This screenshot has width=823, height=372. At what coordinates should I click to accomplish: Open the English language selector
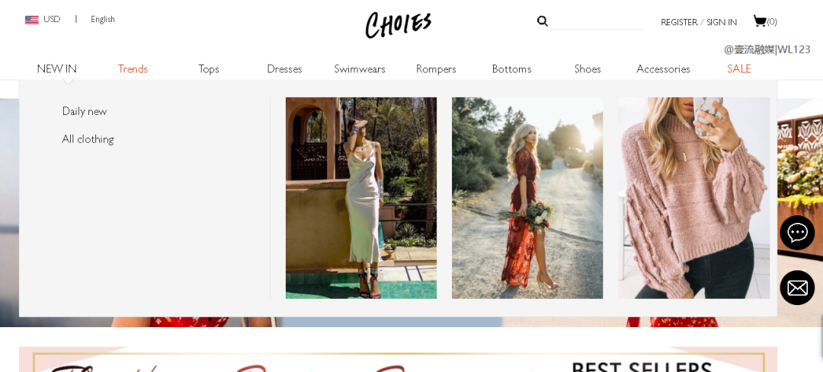102,19
